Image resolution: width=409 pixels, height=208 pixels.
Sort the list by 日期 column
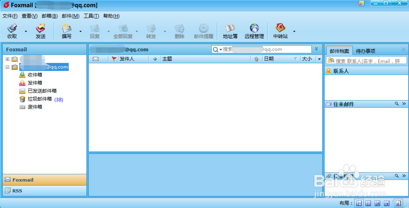(x=281, y=59)
